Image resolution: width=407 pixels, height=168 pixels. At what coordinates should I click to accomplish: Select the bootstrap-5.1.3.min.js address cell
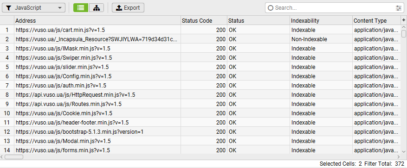tap(97, 132)
